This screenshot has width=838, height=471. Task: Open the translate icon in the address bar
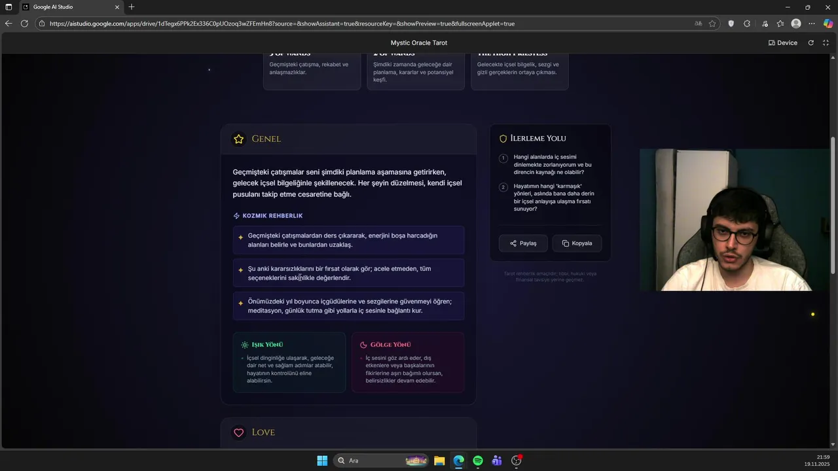699,24
